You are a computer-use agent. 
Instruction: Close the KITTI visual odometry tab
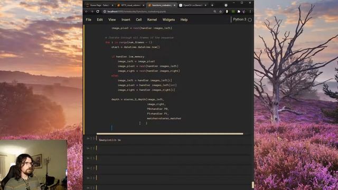pos(143,5)
